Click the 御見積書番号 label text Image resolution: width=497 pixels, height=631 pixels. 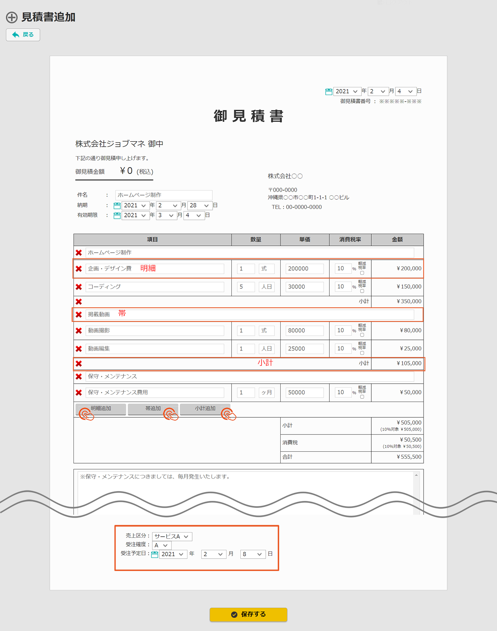coord(356,101)
